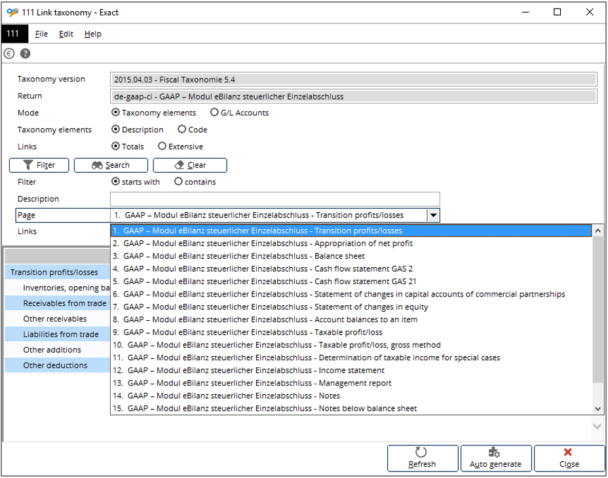Click the Close button at bottom

point(569,458)
